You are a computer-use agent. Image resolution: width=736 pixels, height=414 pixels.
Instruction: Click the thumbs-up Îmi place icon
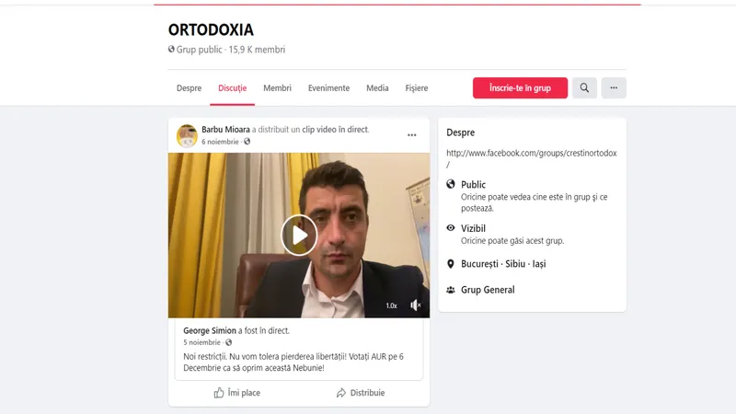219,393
